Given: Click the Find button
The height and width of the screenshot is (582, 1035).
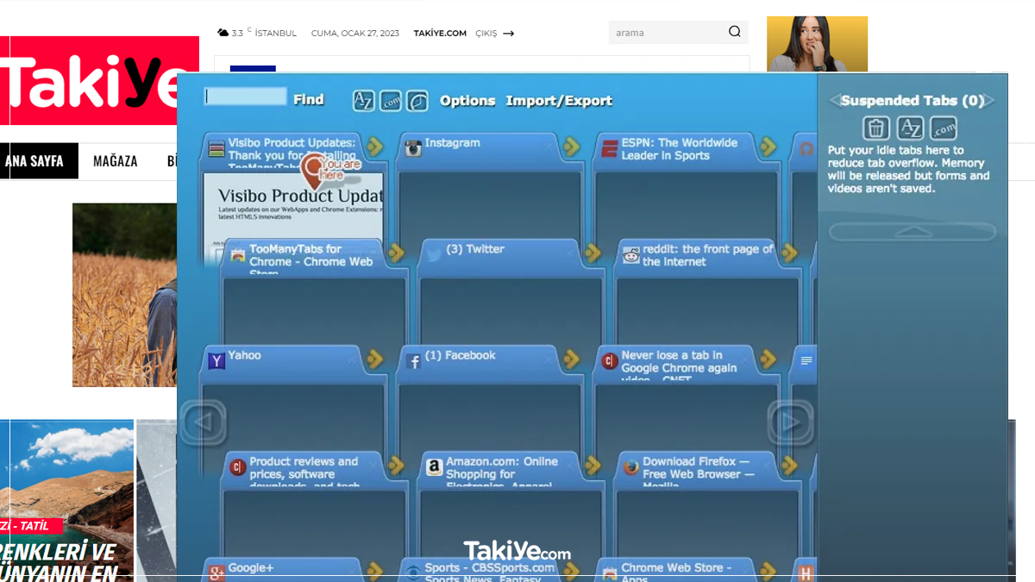Looking at the screenshot, I should tap(308, 100).
